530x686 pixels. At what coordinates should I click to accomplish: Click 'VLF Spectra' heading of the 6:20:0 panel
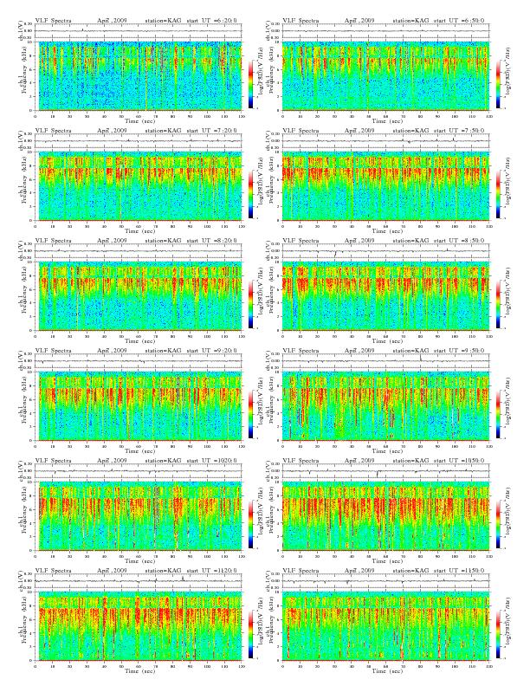[x=53, y=21]
